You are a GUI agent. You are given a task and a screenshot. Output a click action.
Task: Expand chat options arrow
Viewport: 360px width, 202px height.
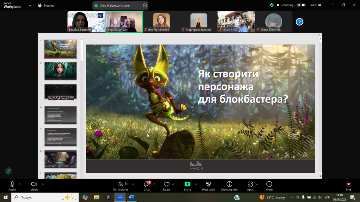tap(154, 184)
